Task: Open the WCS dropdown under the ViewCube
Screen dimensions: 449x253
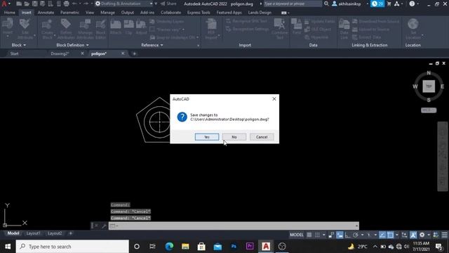Action: pos(429,110)
